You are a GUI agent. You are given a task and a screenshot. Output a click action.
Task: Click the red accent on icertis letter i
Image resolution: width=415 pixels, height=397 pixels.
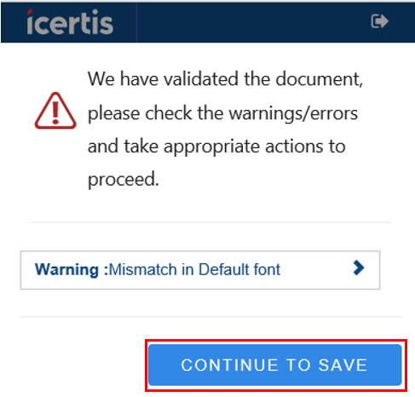pyautogui.click(x=30, y=12)
